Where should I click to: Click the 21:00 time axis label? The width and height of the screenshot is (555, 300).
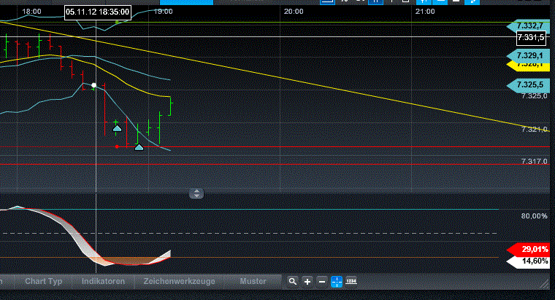[x=425, y=12]
